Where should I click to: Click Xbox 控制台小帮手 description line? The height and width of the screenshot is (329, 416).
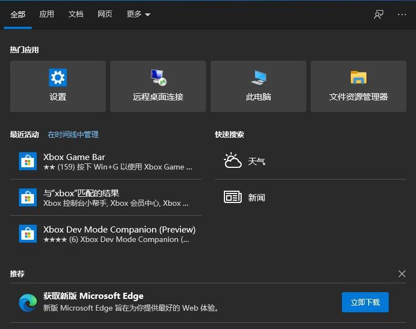(116, 204)
